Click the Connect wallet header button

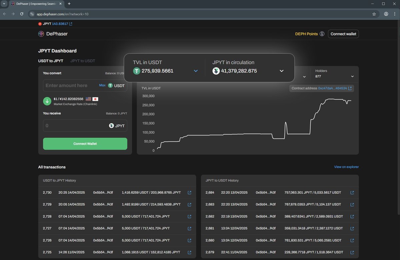tap(343, 34)
